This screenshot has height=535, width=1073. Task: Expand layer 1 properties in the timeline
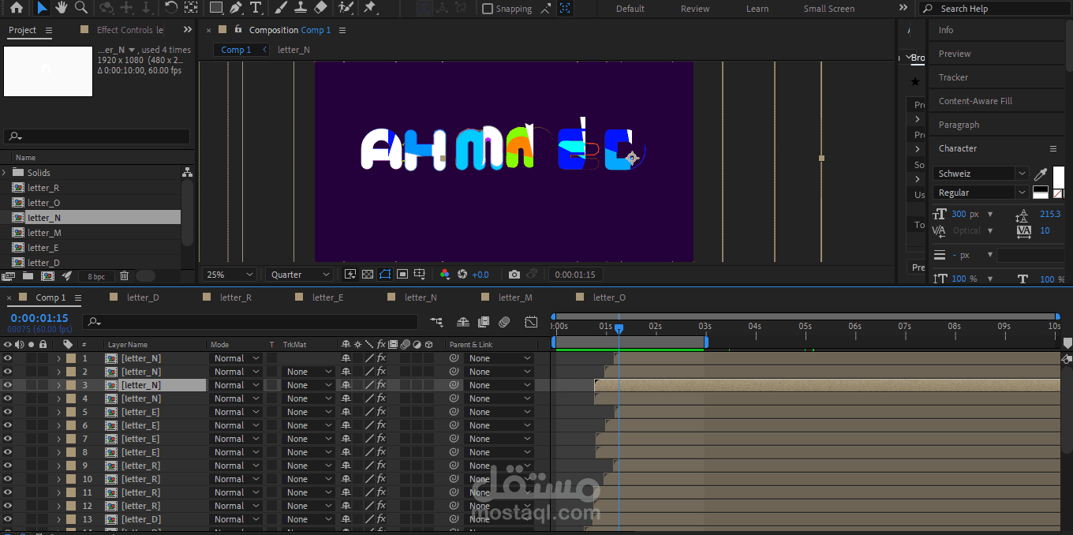click(x=59, y=357)
